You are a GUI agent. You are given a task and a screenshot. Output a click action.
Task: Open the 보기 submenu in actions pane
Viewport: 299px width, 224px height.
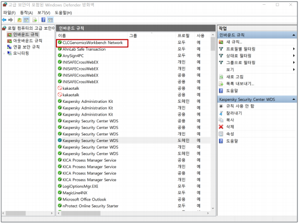click(x=230, y=69)
